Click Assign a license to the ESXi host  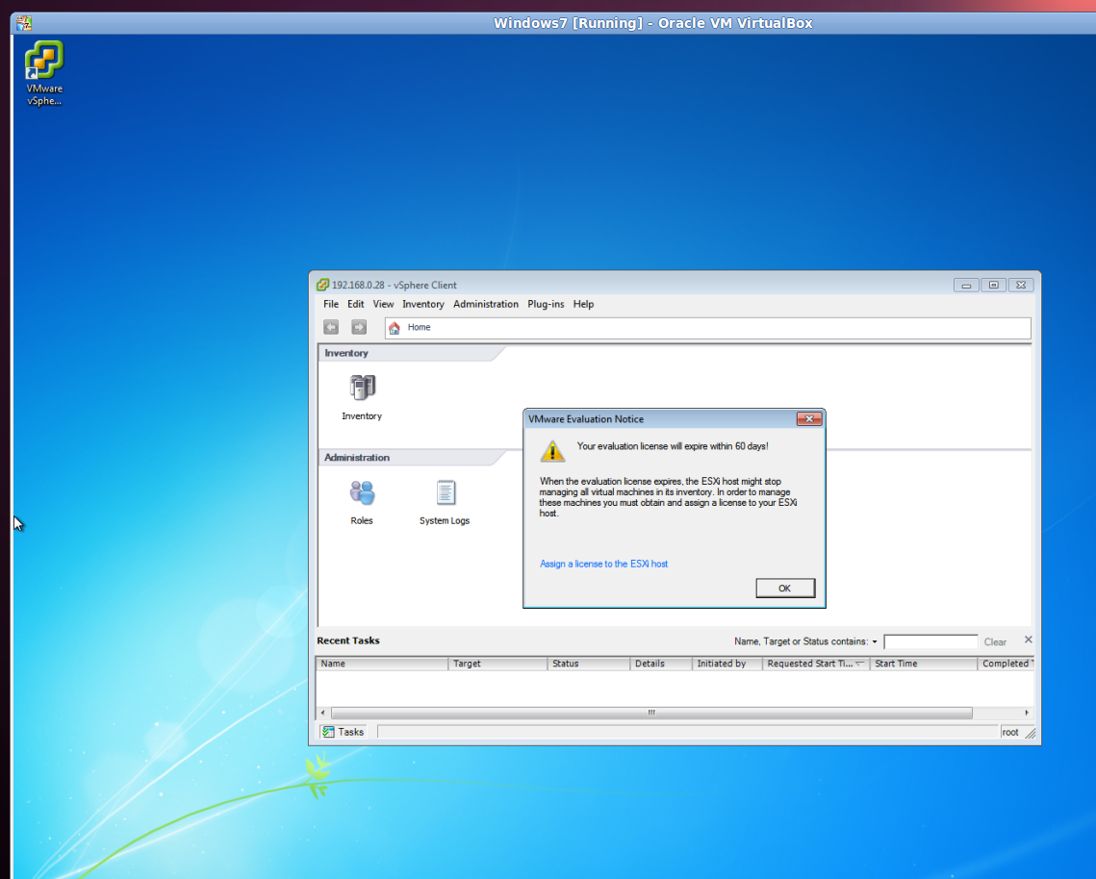click(x=604, y=564)
